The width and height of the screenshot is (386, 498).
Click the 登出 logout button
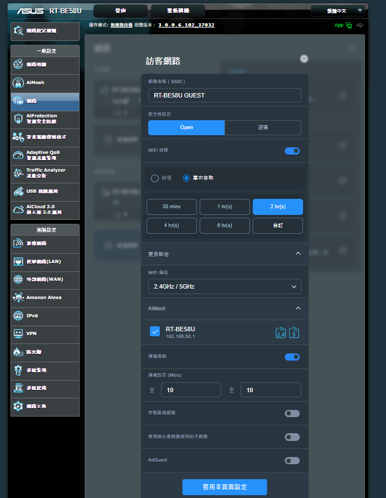pos(121,11)
